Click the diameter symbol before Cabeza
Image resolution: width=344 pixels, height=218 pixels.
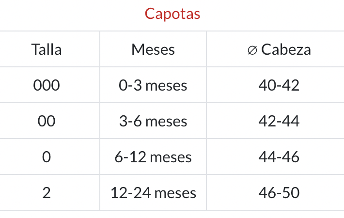pos(251,50)
